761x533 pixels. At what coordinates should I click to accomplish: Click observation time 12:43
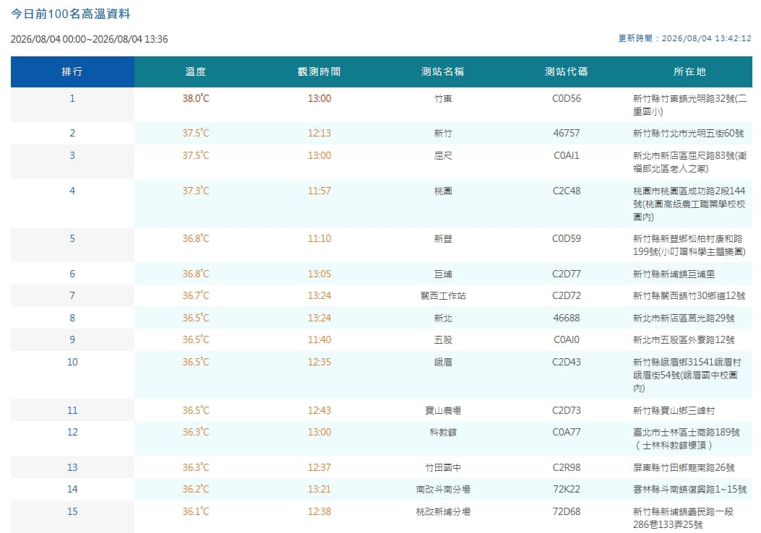(x=319, y=411)
